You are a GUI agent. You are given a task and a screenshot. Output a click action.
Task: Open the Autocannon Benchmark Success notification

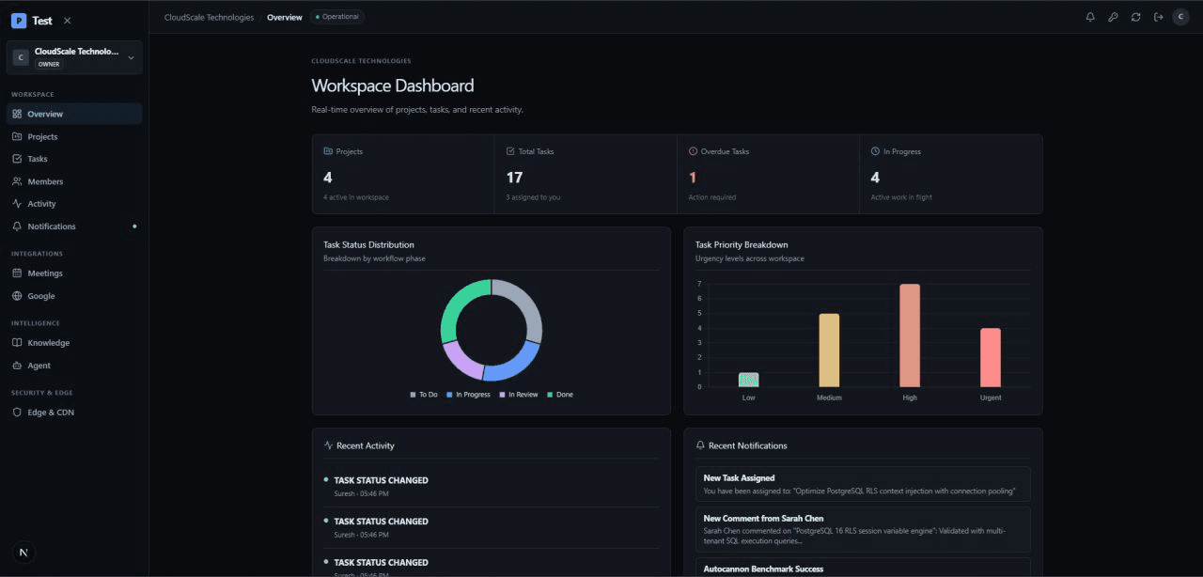[863, 568]
